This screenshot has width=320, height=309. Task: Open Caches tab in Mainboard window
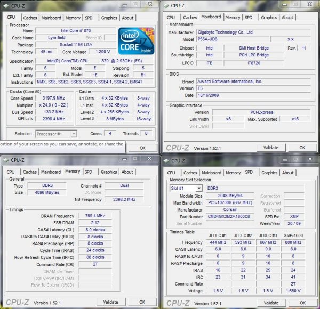pos(190,18)
